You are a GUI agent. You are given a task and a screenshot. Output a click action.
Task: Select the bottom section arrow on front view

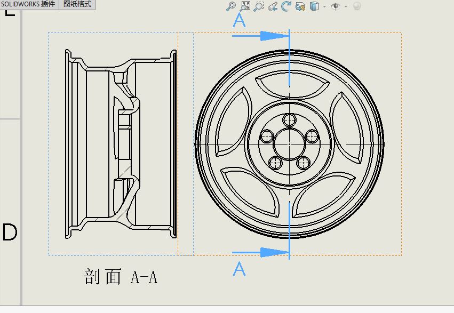[260, 252]
